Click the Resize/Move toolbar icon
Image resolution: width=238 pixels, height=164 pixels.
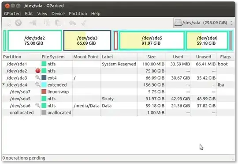point(33,23)
